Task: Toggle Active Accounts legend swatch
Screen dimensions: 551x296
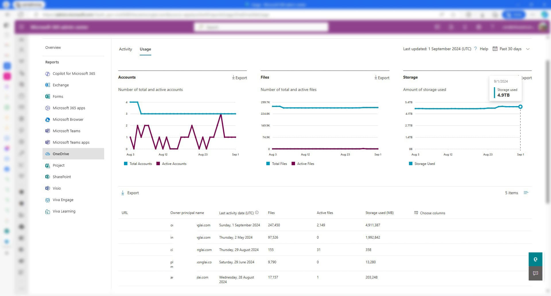Action: [x=158, y=163]
